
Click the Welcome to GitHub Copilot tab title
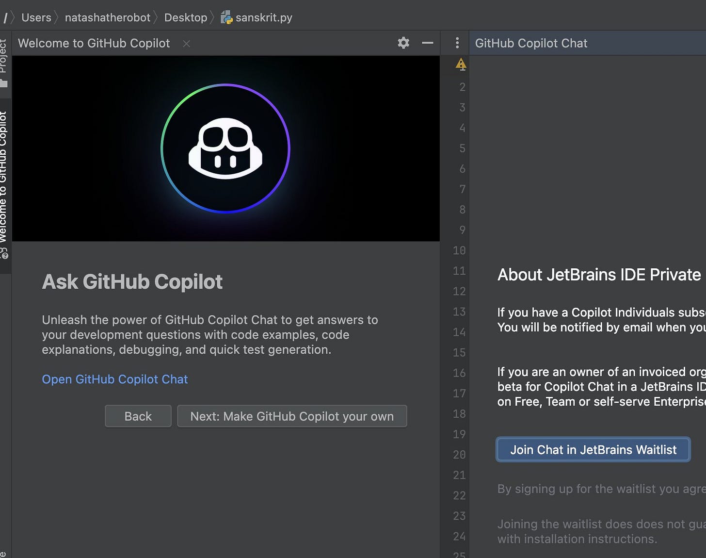pos(94,43)
